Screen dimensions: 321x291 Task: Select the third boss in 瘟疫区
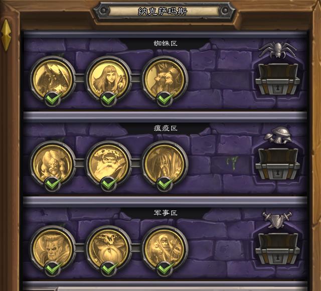[x=165, y=164]
